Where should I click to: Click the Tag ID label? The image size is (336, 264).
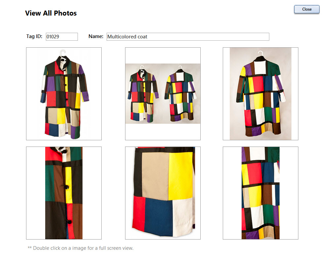point(34,36)
